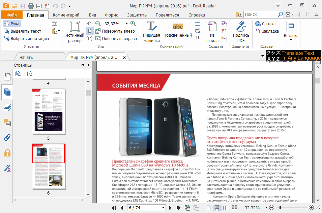Activate Выделить текст tool
This screenshot has height=213, width=322.
pyautogui.click(x=23, y=31)
